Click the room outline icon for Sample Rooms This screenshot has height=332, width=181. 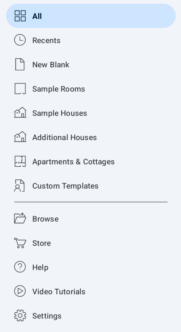point(20,89)
